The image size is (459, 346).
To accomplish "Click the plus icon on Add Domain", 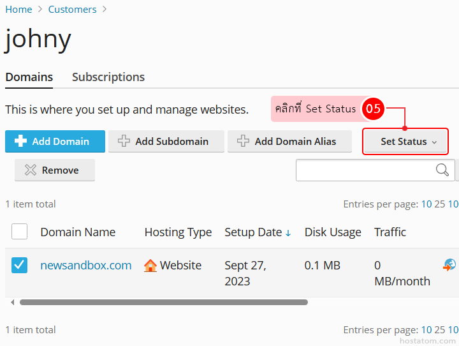I will coord(20,141).
